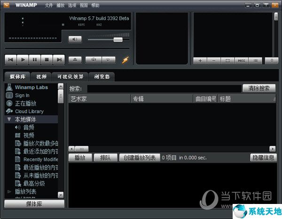
Task: Open the playlist list options button
Action: [255, 61]
